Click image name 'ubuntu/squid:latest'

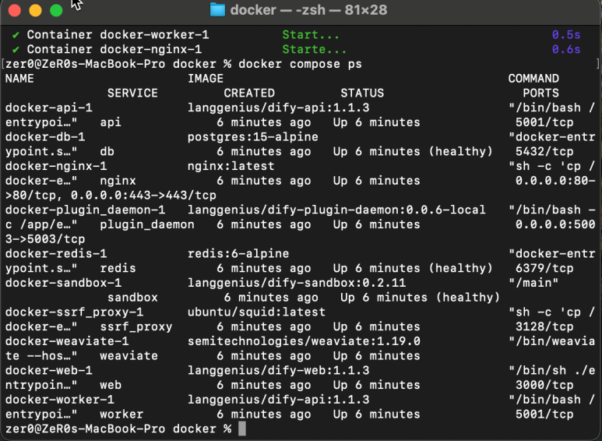coord(256,312)
